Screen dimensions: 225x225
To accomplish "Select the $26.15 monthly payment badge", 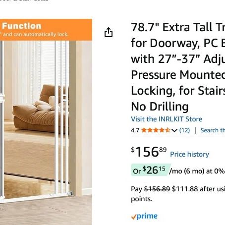I will coord(151,170).
